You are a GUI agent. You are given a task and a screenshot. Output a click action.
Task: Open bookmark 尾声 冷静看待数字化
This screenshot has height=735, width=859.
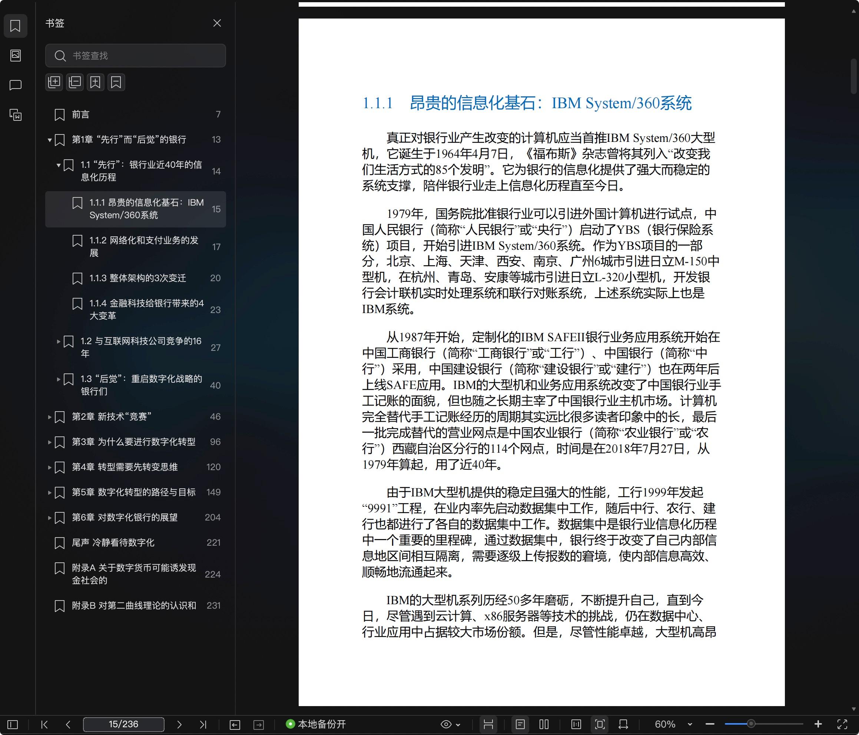click(x=136, y=543)
